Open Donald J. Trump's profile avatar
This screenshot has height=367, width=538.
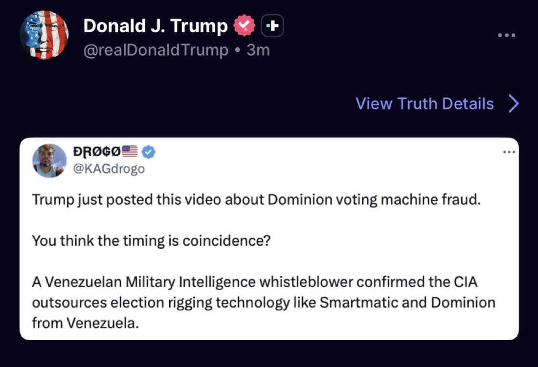pos(44,35)
